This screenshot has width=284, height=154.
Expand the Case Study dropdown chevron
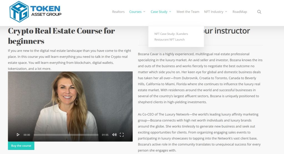click(x=170, y=12)
